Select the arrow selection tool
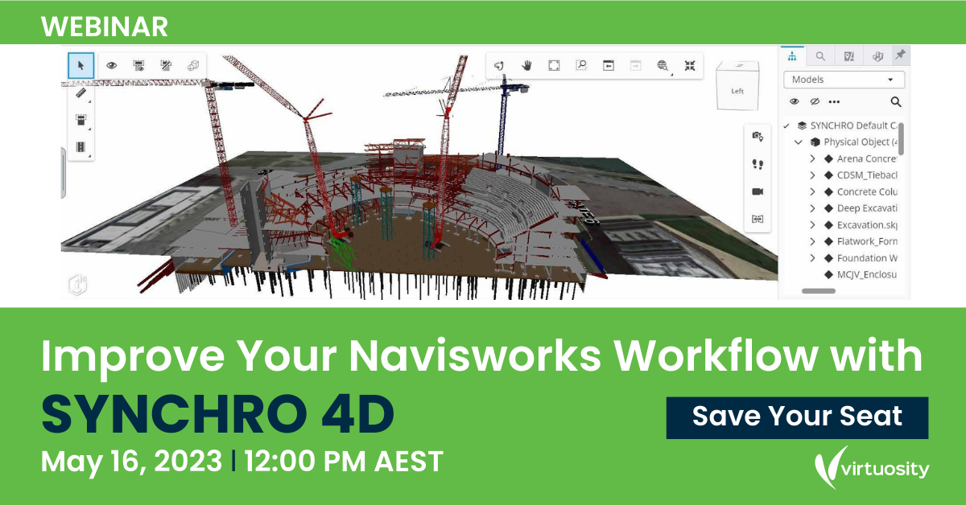This screenshot has height=505, width=966. (x=80, y=66)
